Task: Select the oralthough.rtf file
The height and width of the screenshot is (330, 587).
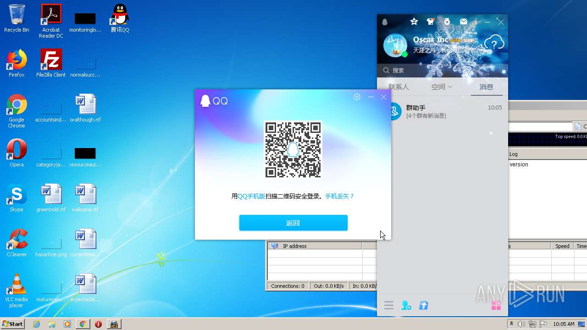Action: tap(85, 108)
